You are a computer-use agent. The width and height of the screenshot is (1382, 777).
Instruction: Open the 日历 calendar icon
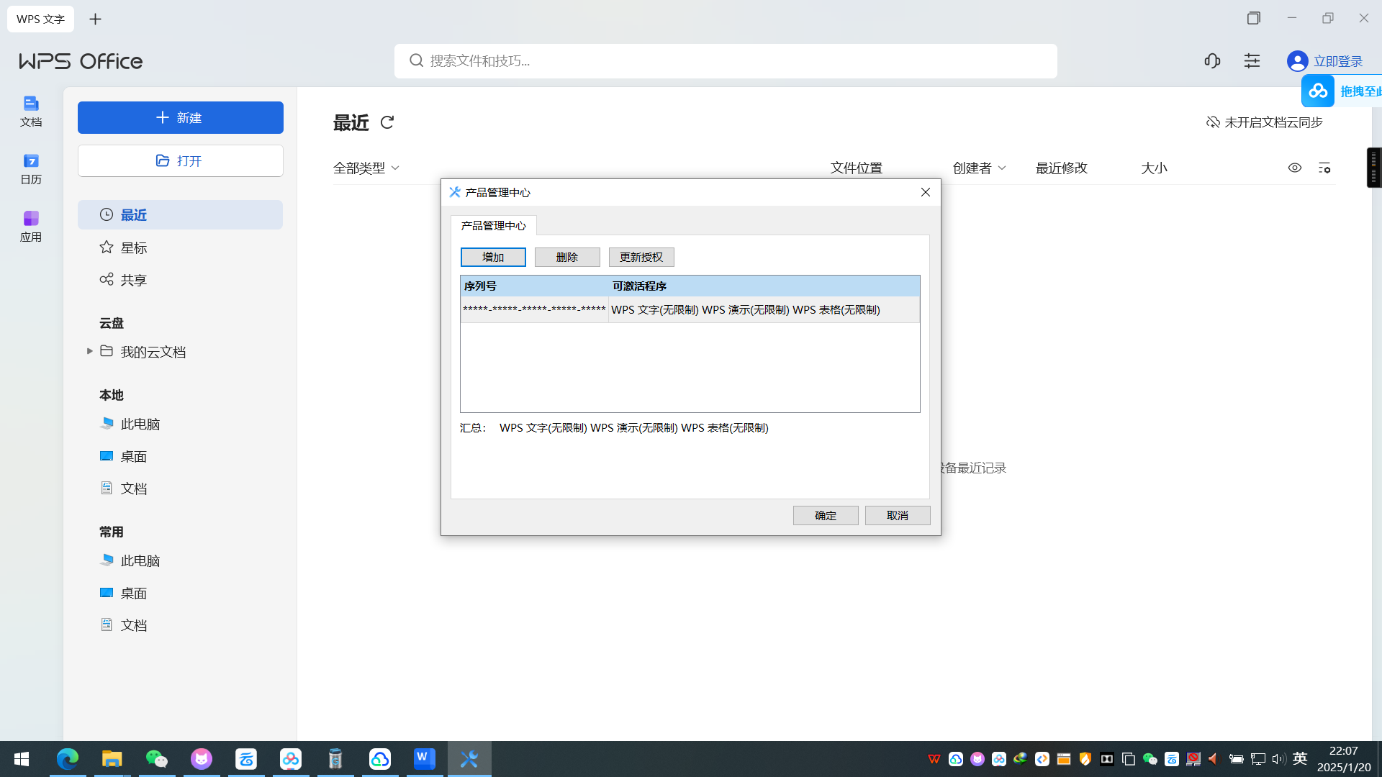[31, 168]
